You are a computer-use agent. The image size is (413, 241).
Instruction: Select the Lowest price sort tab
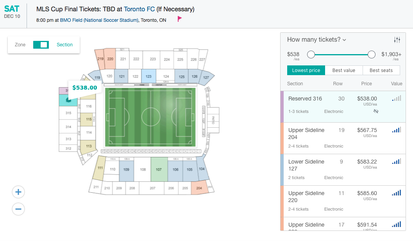(x=306, y=70)
